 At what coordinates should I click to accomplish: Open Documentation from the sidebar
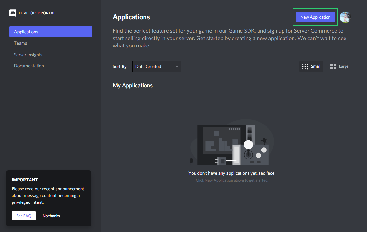(29, 66)
